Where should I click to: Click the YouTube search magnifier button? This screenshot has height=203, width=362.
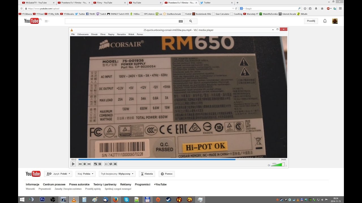pyautogui.click(x=191, y=21)
